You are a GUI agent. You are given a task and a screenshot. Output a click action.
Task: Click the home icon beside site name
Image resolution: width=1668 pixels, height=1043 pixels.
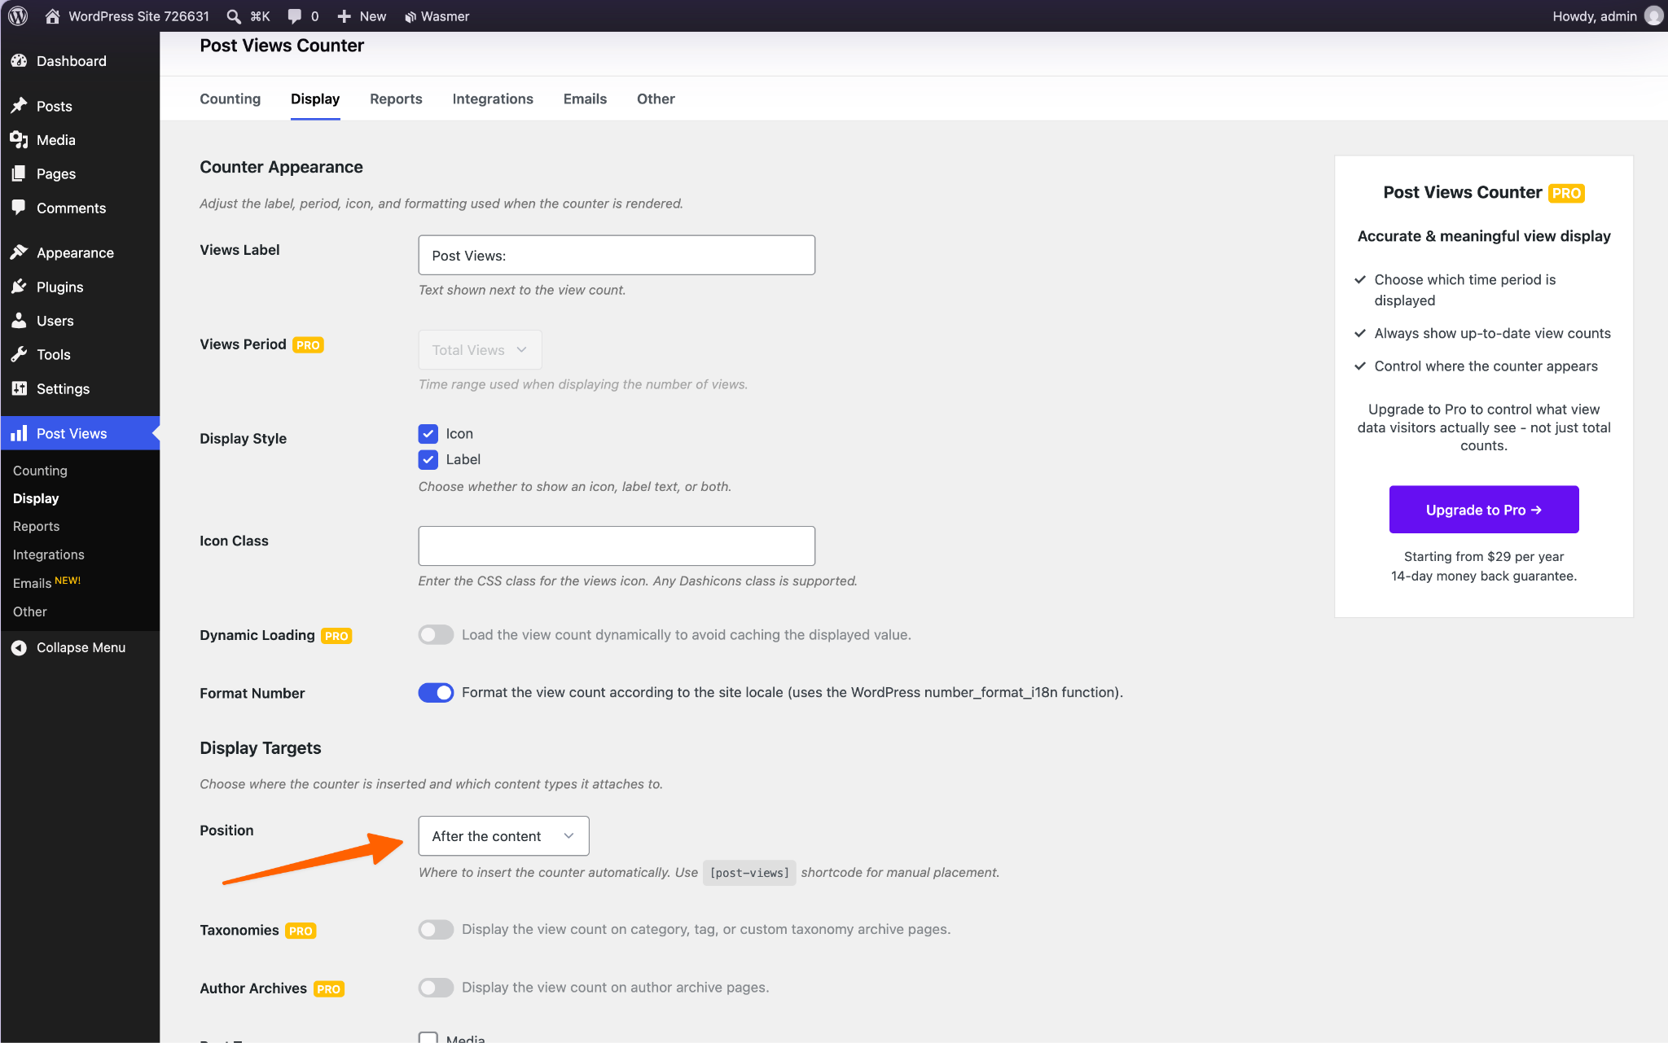click(x=52, y=15)
